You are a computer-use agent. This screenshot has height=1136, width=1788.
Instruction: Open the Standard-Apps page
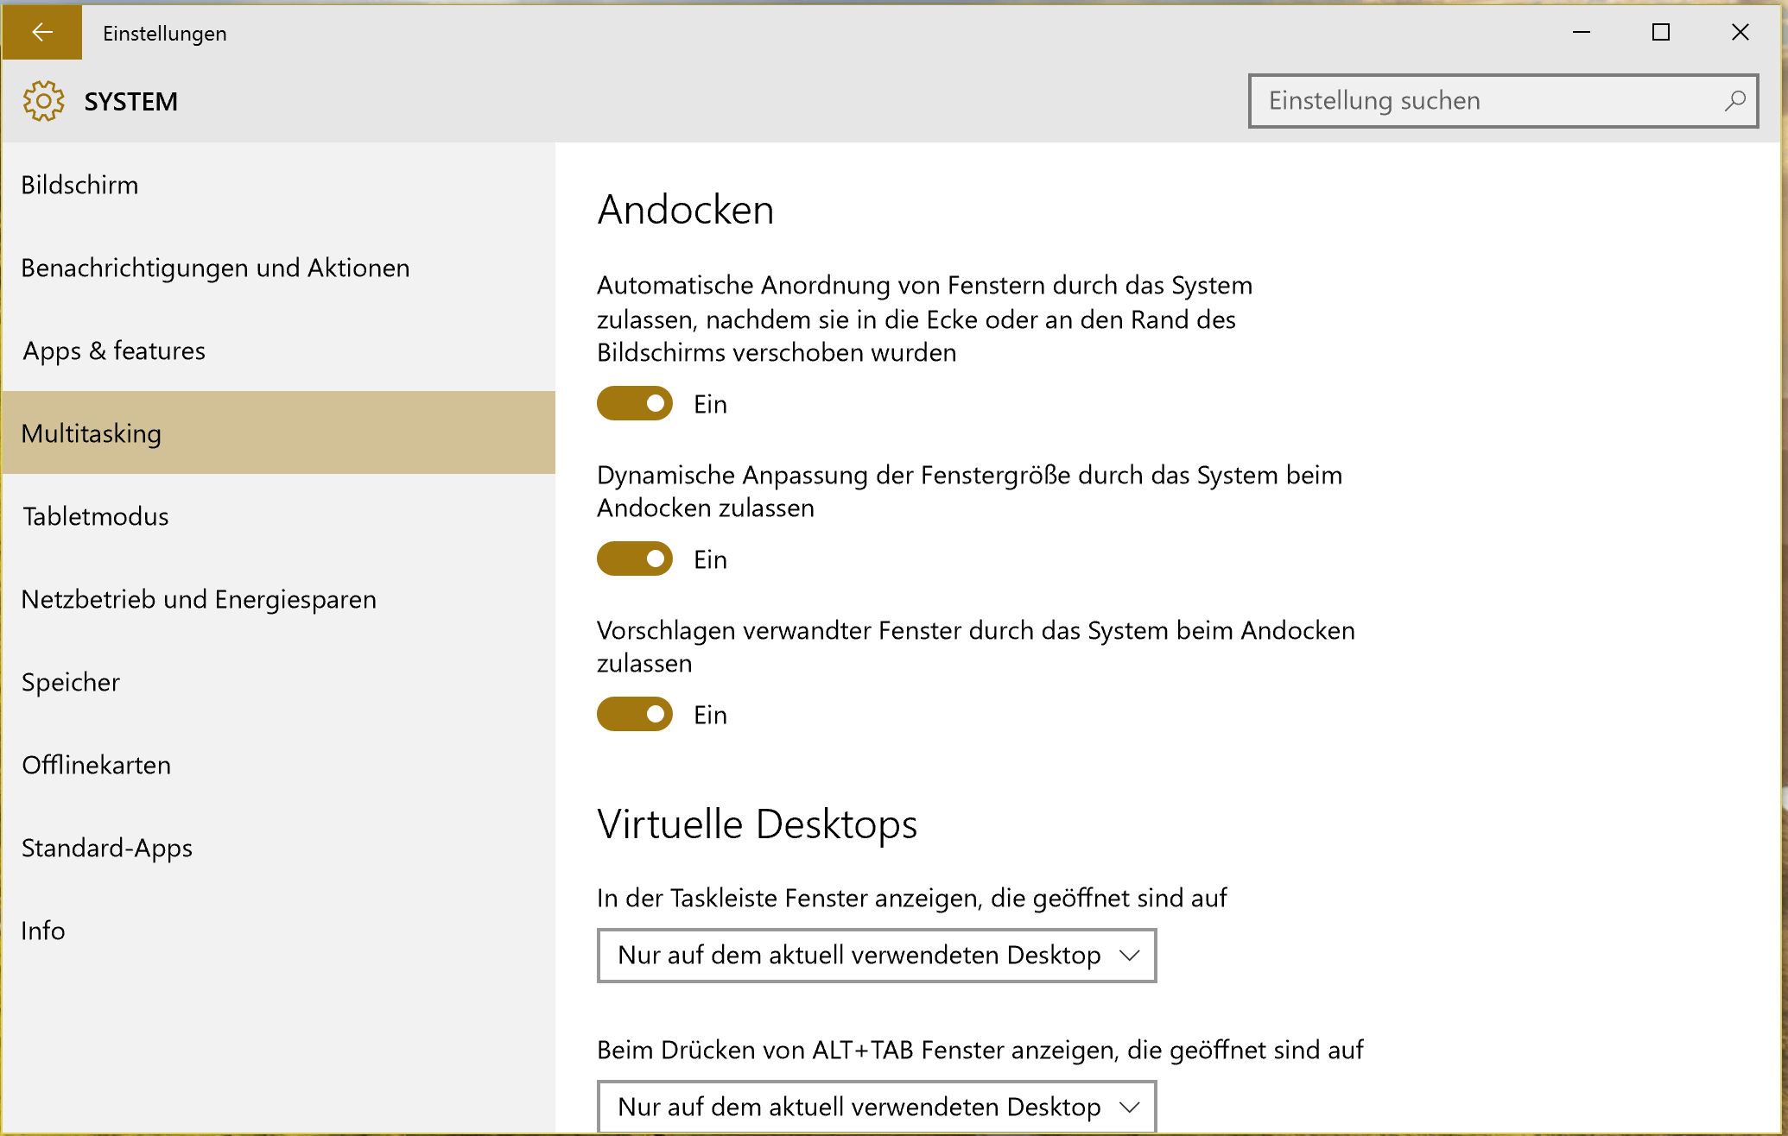click(278, 848)
